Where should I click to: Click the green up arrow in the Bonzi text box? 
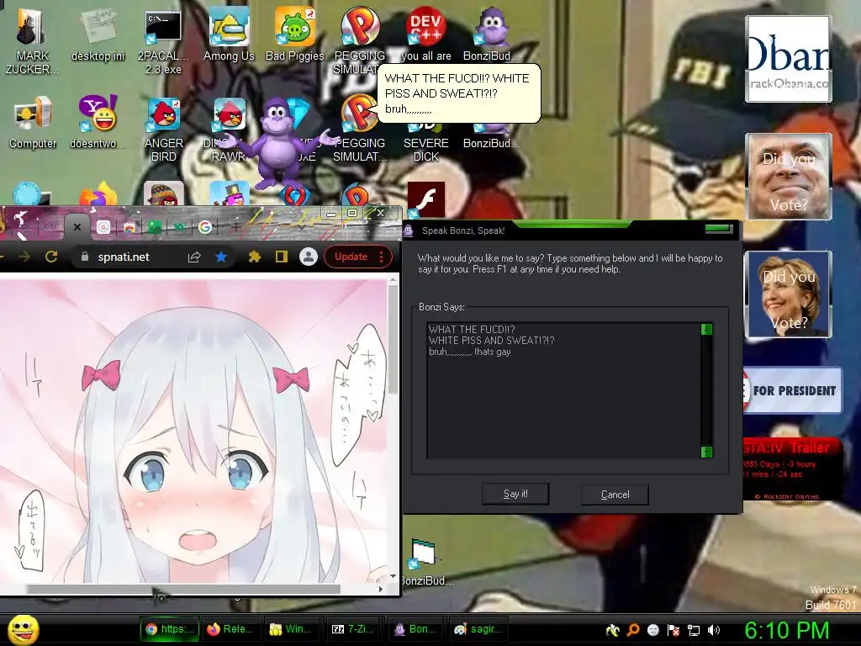pyautogui.click(x=706, y=329)
